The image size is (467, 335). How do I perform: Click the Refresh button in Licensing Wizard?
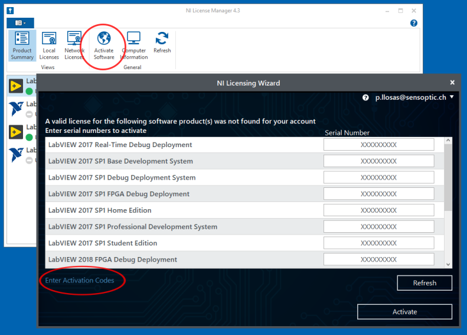(x=424, y=283)
